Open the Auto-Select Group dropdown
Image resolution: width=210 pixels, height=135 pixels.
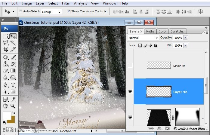coord(51,12)
